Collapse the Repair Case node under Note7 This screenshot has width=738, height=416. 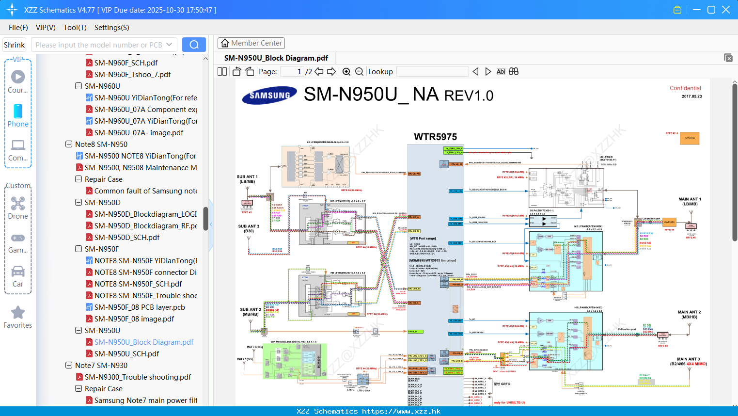(x=79, y=388)
